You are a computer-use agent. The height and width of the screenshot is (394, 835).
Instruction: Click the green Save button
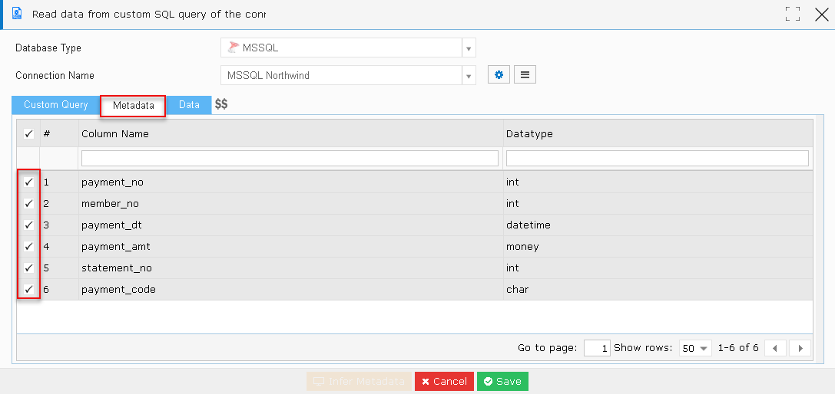point(502,381)
